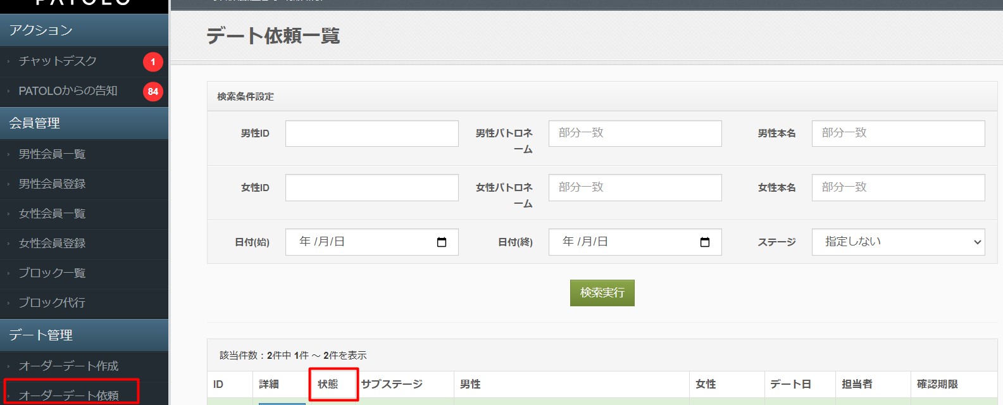This screenshot has height=405, width=1003.
Task: Click the 男性ID input field
Action: [372, 134]
